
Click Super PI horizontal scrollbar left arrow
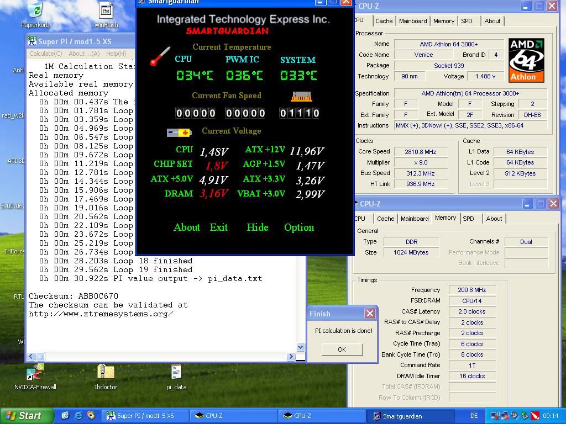pos(31,357)
